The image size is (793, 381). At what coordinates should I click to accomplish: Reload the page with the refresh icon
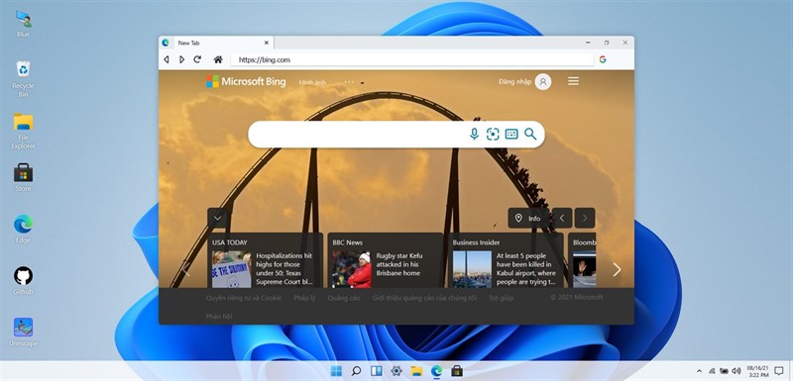tap(197, 59)
